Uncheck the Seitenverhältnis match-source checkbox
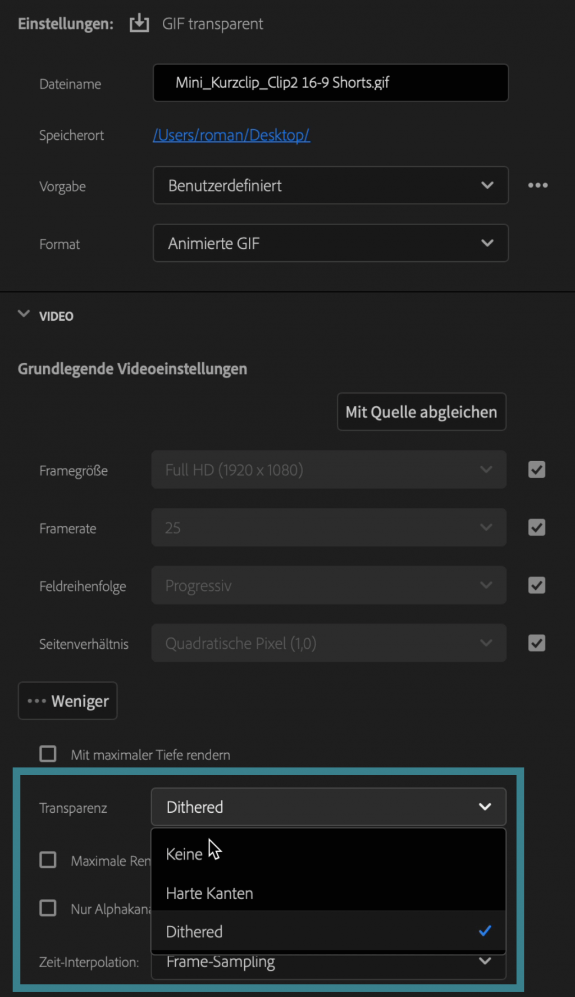575x997 pixels. 537,643
